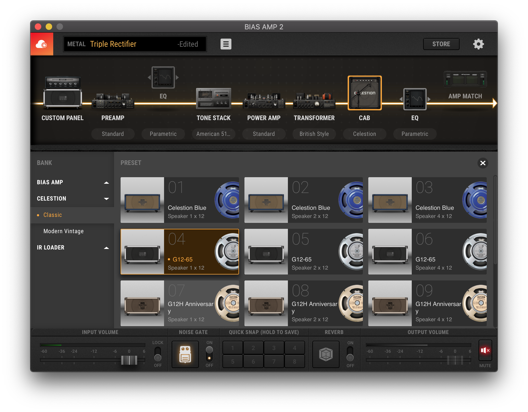Mute the output with speaker icon

click(x=485, y=350)
